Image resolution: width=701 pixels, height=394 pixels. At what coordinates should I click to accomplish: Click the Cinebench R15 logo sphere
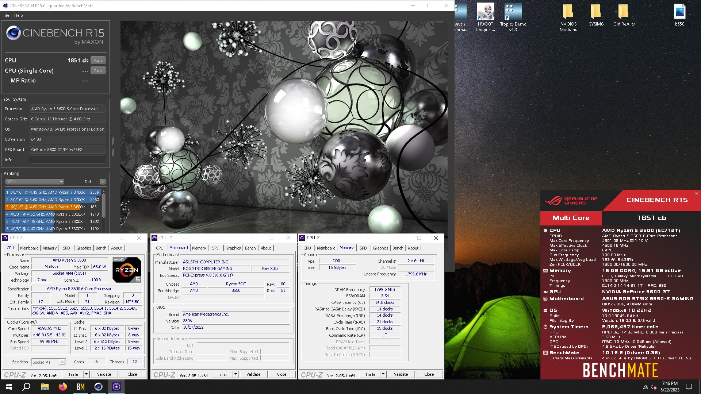14,33
